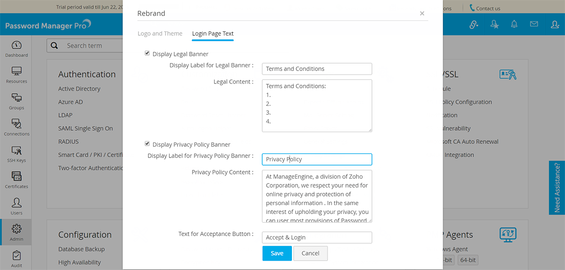The width and height of the screenshot is (565, 270).
Task: Click the Text for Acceptance Button field
Action: pyautogui.click(x=317, y=238)
